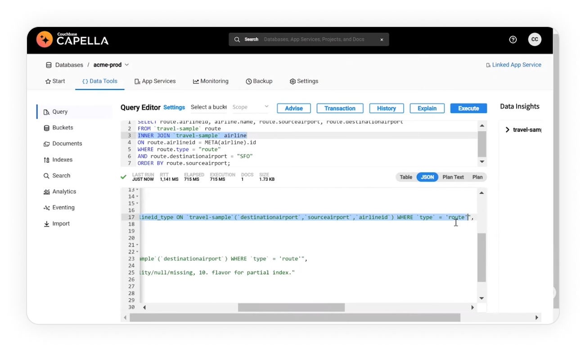Click page horizontal scrollbar right arrow

point(537,318)
